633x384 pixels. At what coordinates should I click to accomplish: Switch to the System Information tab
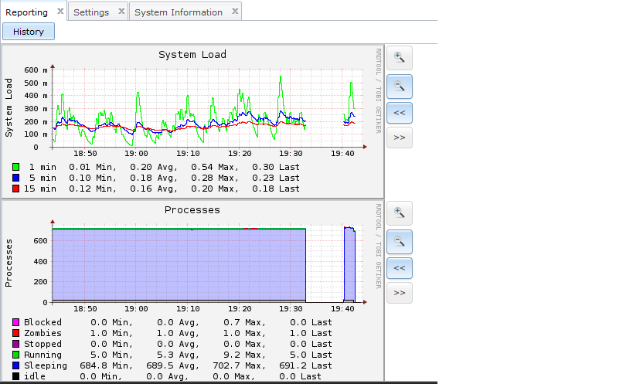179,12
